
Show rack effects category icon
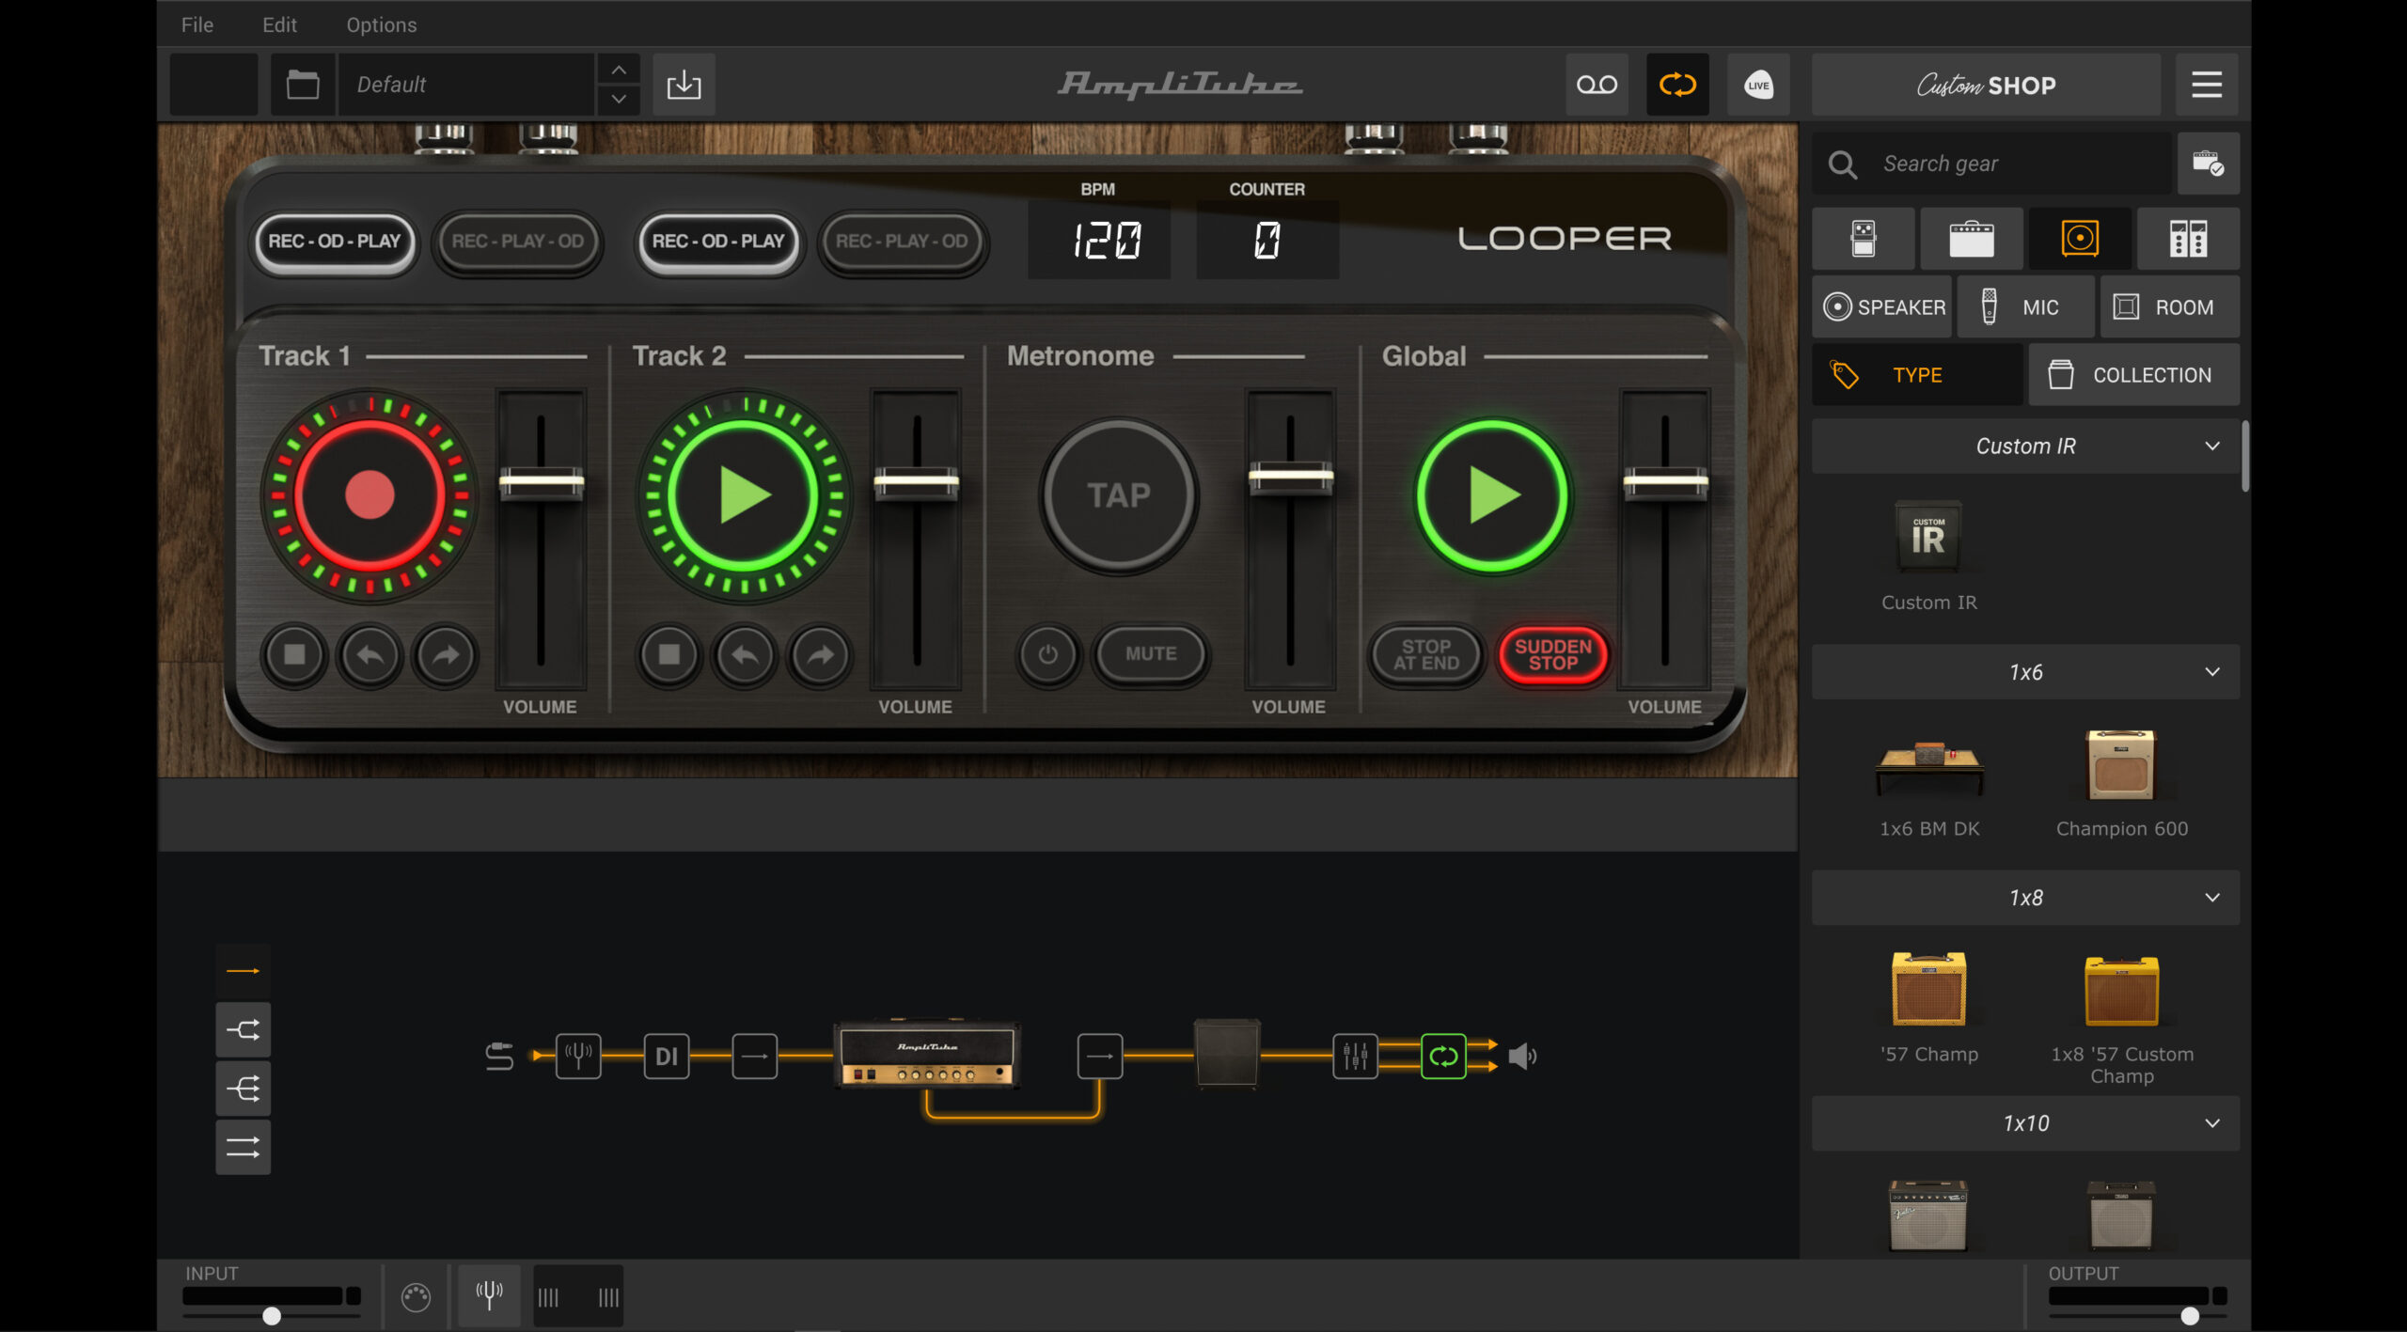click(2188, 239)
